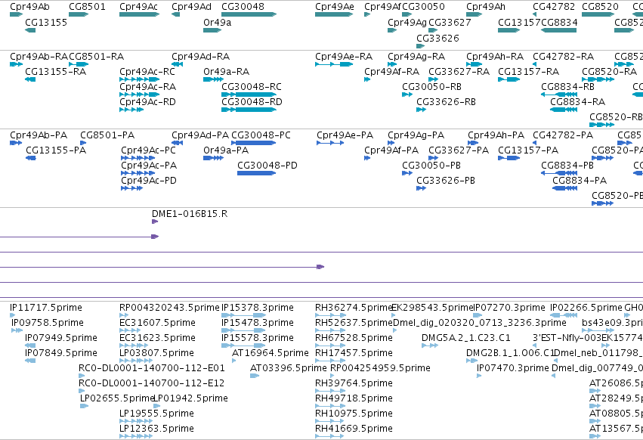Click protein CG8501-PA label
Viewport: 643px width, 440px height.
click(107, 135)
